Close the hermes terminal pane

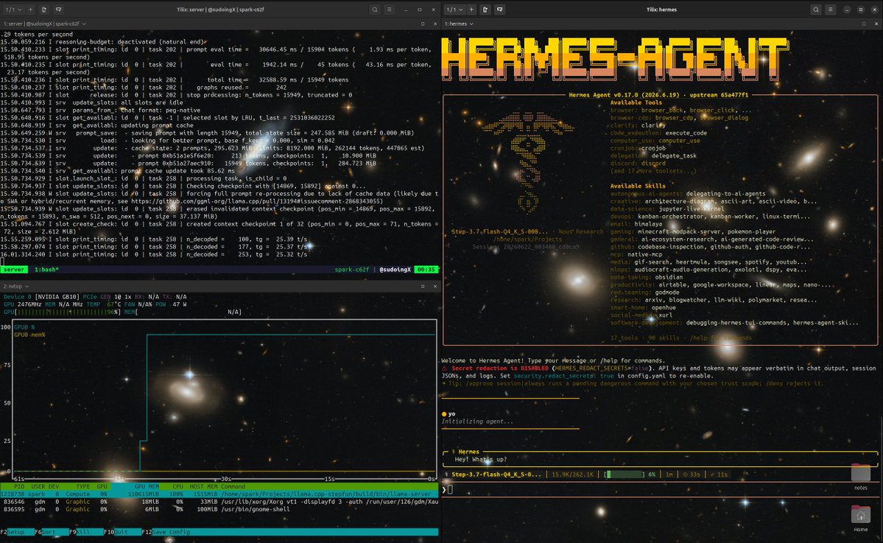pyautogui.click(x=876, y=24)
